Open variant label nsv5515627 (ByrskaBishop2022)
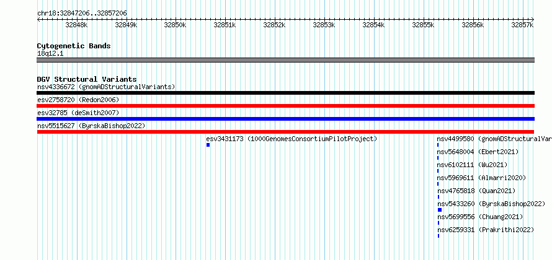 91,126
